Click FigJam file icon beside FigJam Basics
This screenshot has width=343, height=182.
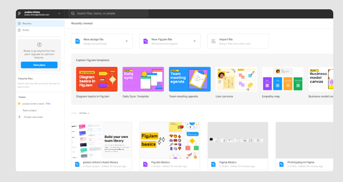point(145,165)
